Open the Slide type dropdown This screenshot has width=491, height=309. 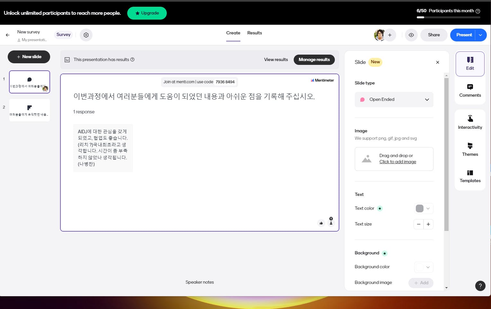(394, 100)
